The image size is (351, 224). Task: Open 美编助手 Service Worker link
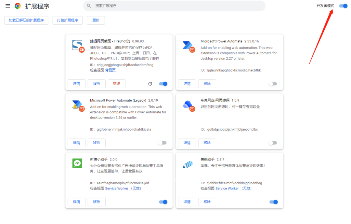pyautogui.click(x=234, y=188)
